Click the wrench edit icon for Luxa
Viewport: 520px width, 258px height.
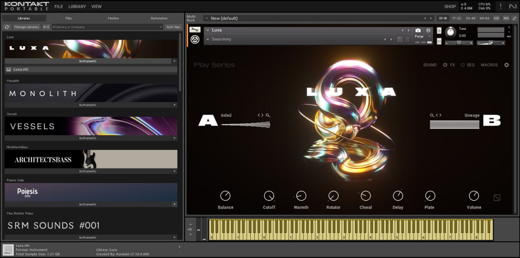pos(195,30)
